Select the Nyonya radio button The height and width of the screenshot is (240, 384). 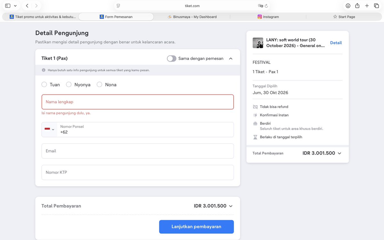click(x=68, y=84)
